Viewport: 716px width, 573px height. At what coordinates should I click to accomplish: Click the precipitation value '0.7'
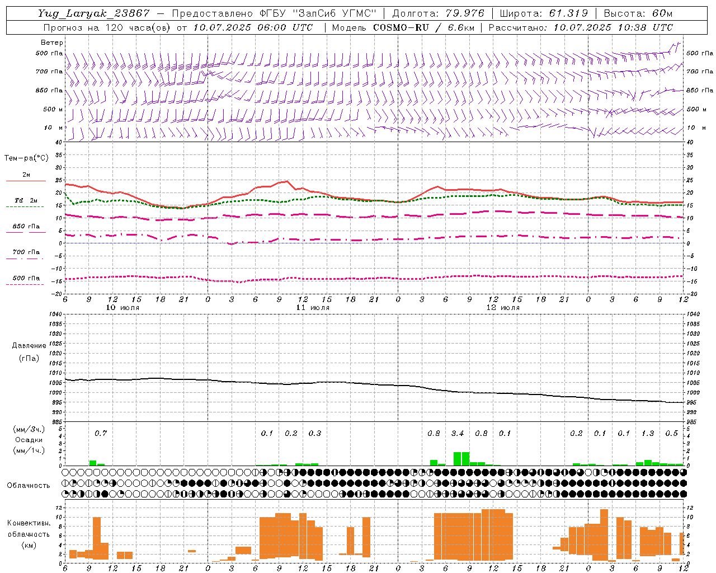[x=101, y=433]
